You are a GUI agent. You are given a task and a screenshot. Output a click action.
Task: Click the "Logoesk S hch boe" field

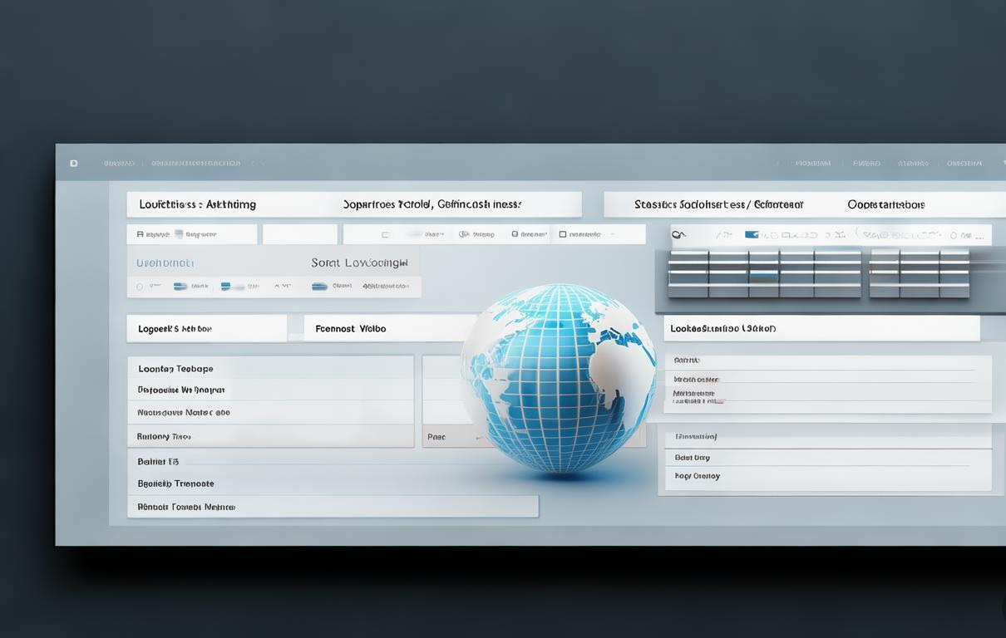pyautogui.click(x=207, y=328)
